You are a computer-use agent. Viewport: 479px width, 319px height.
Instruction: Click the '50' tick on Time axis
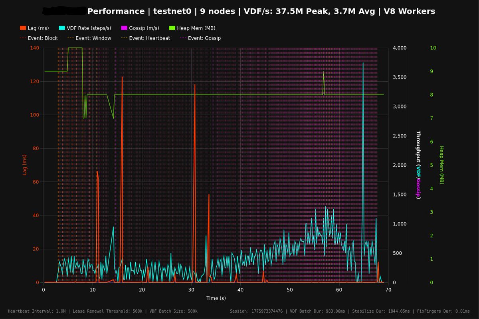pyautogui.click(x=290, y=289)
